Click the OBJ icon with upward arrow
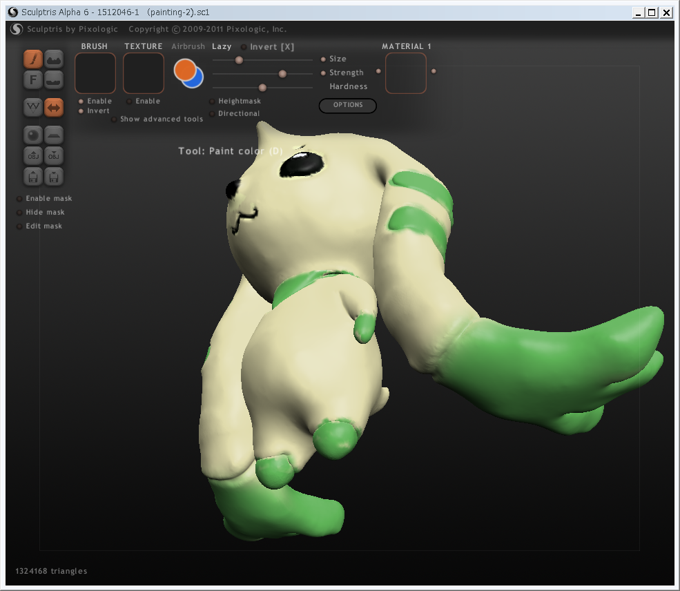Viewport: 680px width, 591px height. [x=33, y=155]
